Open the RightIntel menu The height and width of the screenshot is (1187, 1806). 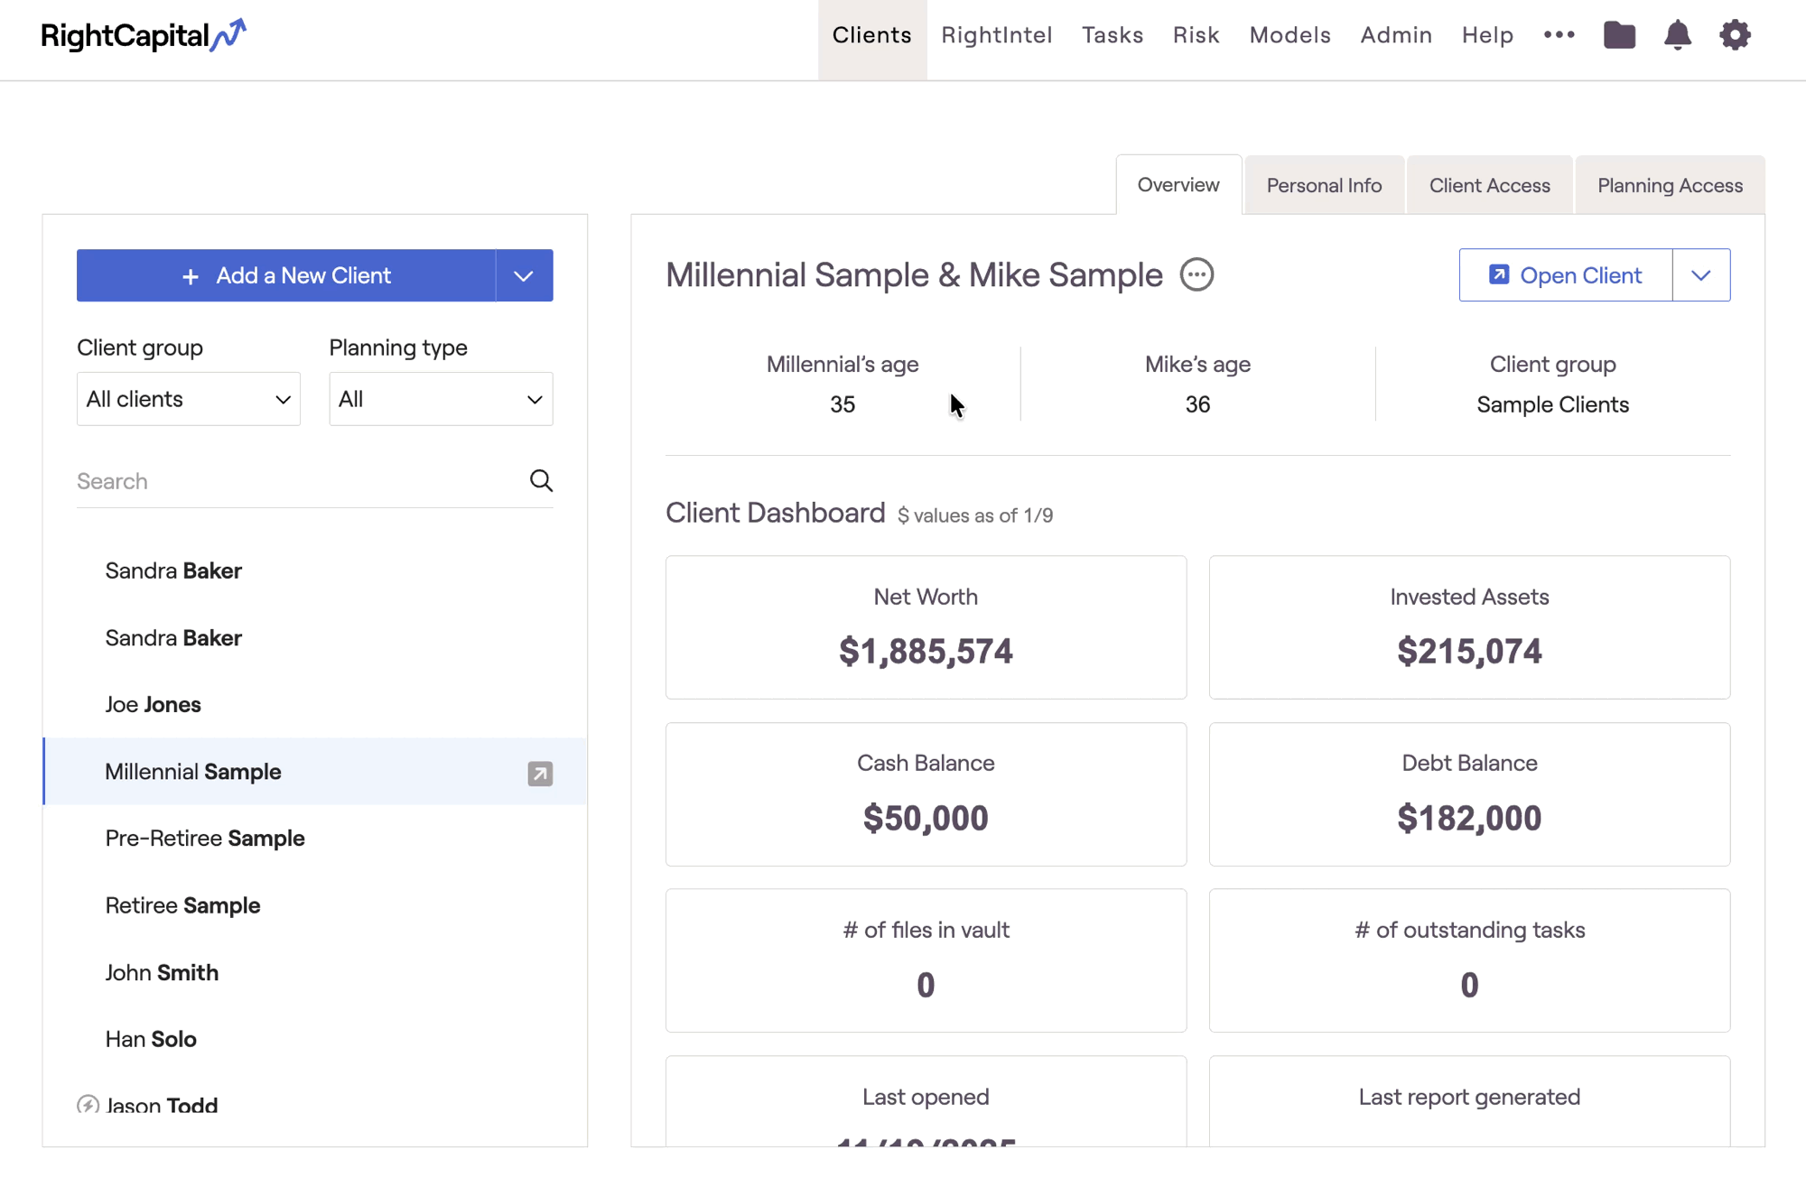point(996,35)
